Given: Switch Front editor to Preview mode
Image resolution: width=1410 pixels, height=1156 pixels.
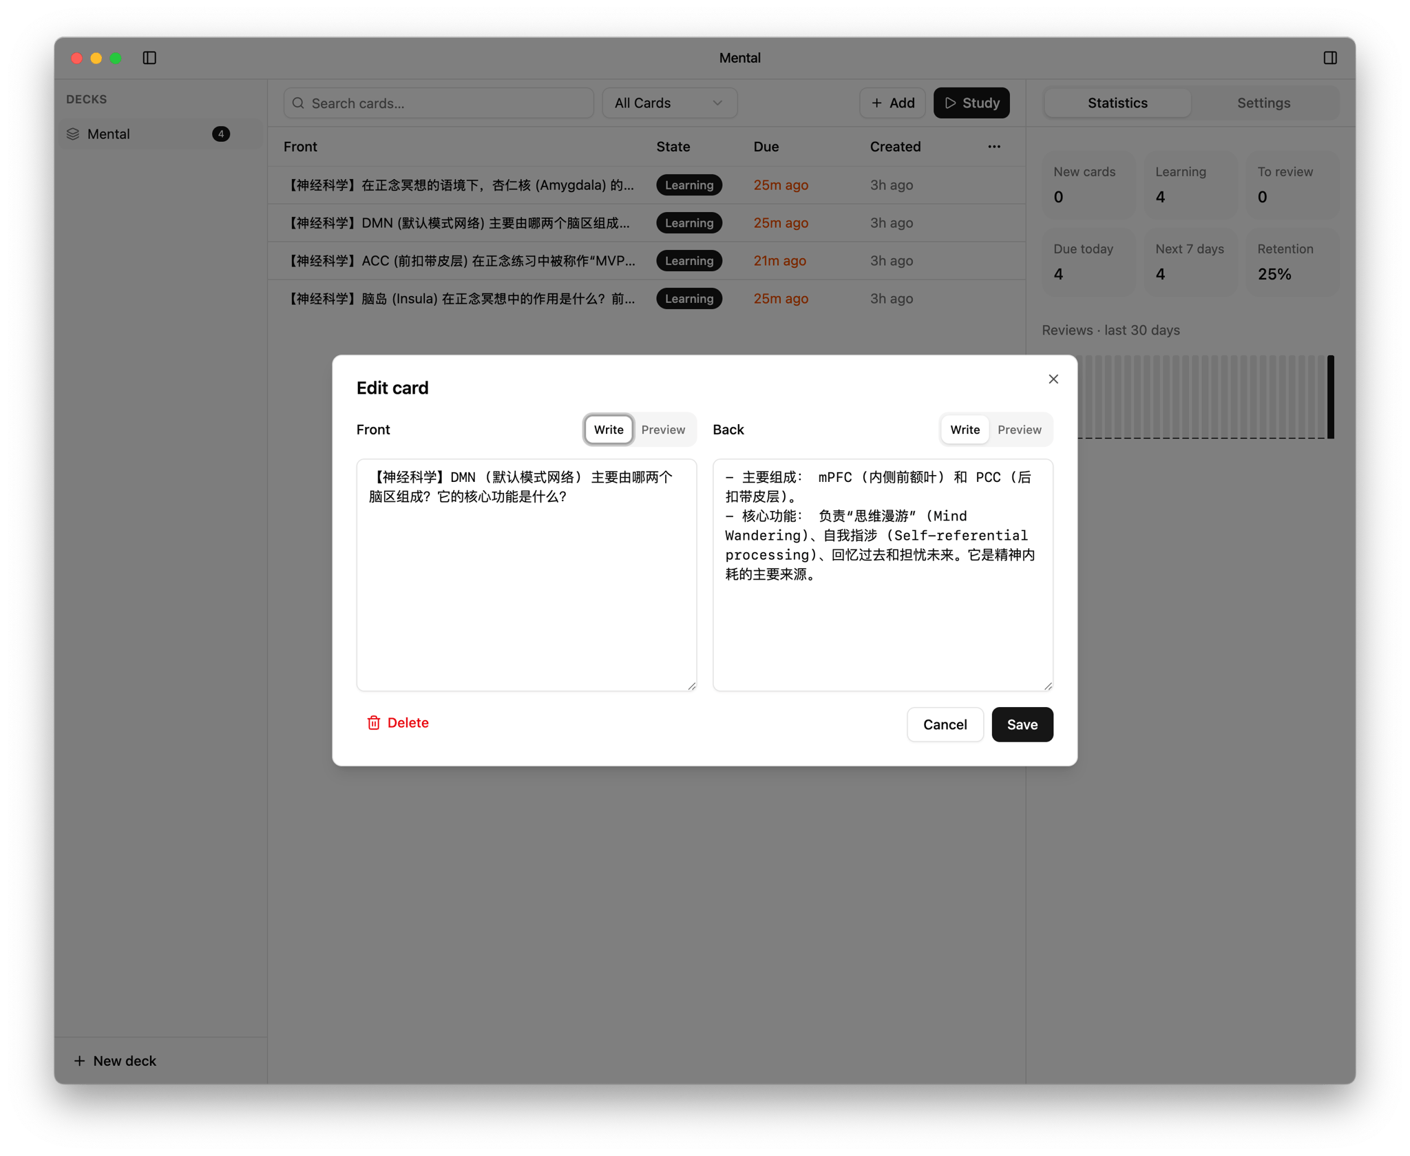Looking at the screenshot, I should pyautogui.click(x=662, y=430).
